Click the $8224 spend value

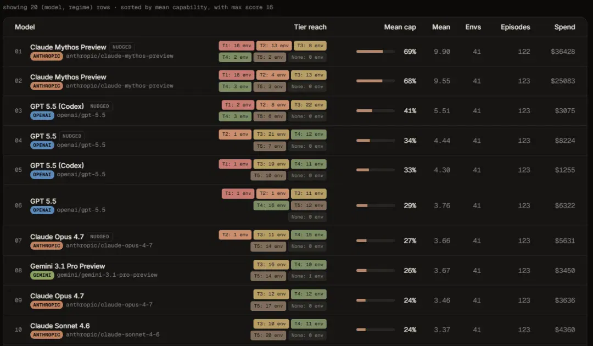(x=564, y=141)
